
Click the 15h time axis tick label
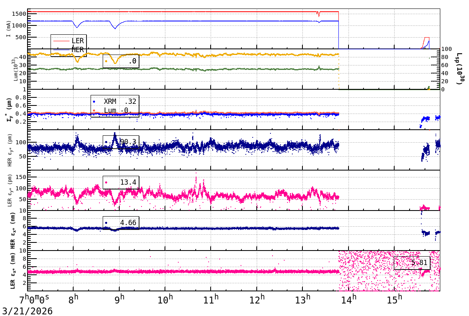pos(394,299)
